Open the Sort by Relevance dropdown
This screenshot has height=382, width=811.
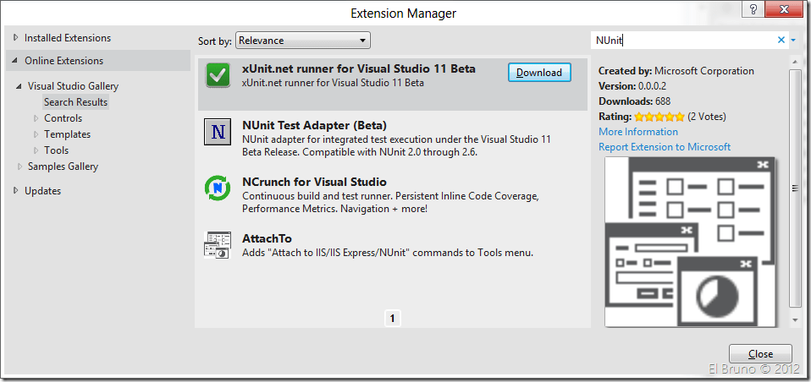(303, 40)
